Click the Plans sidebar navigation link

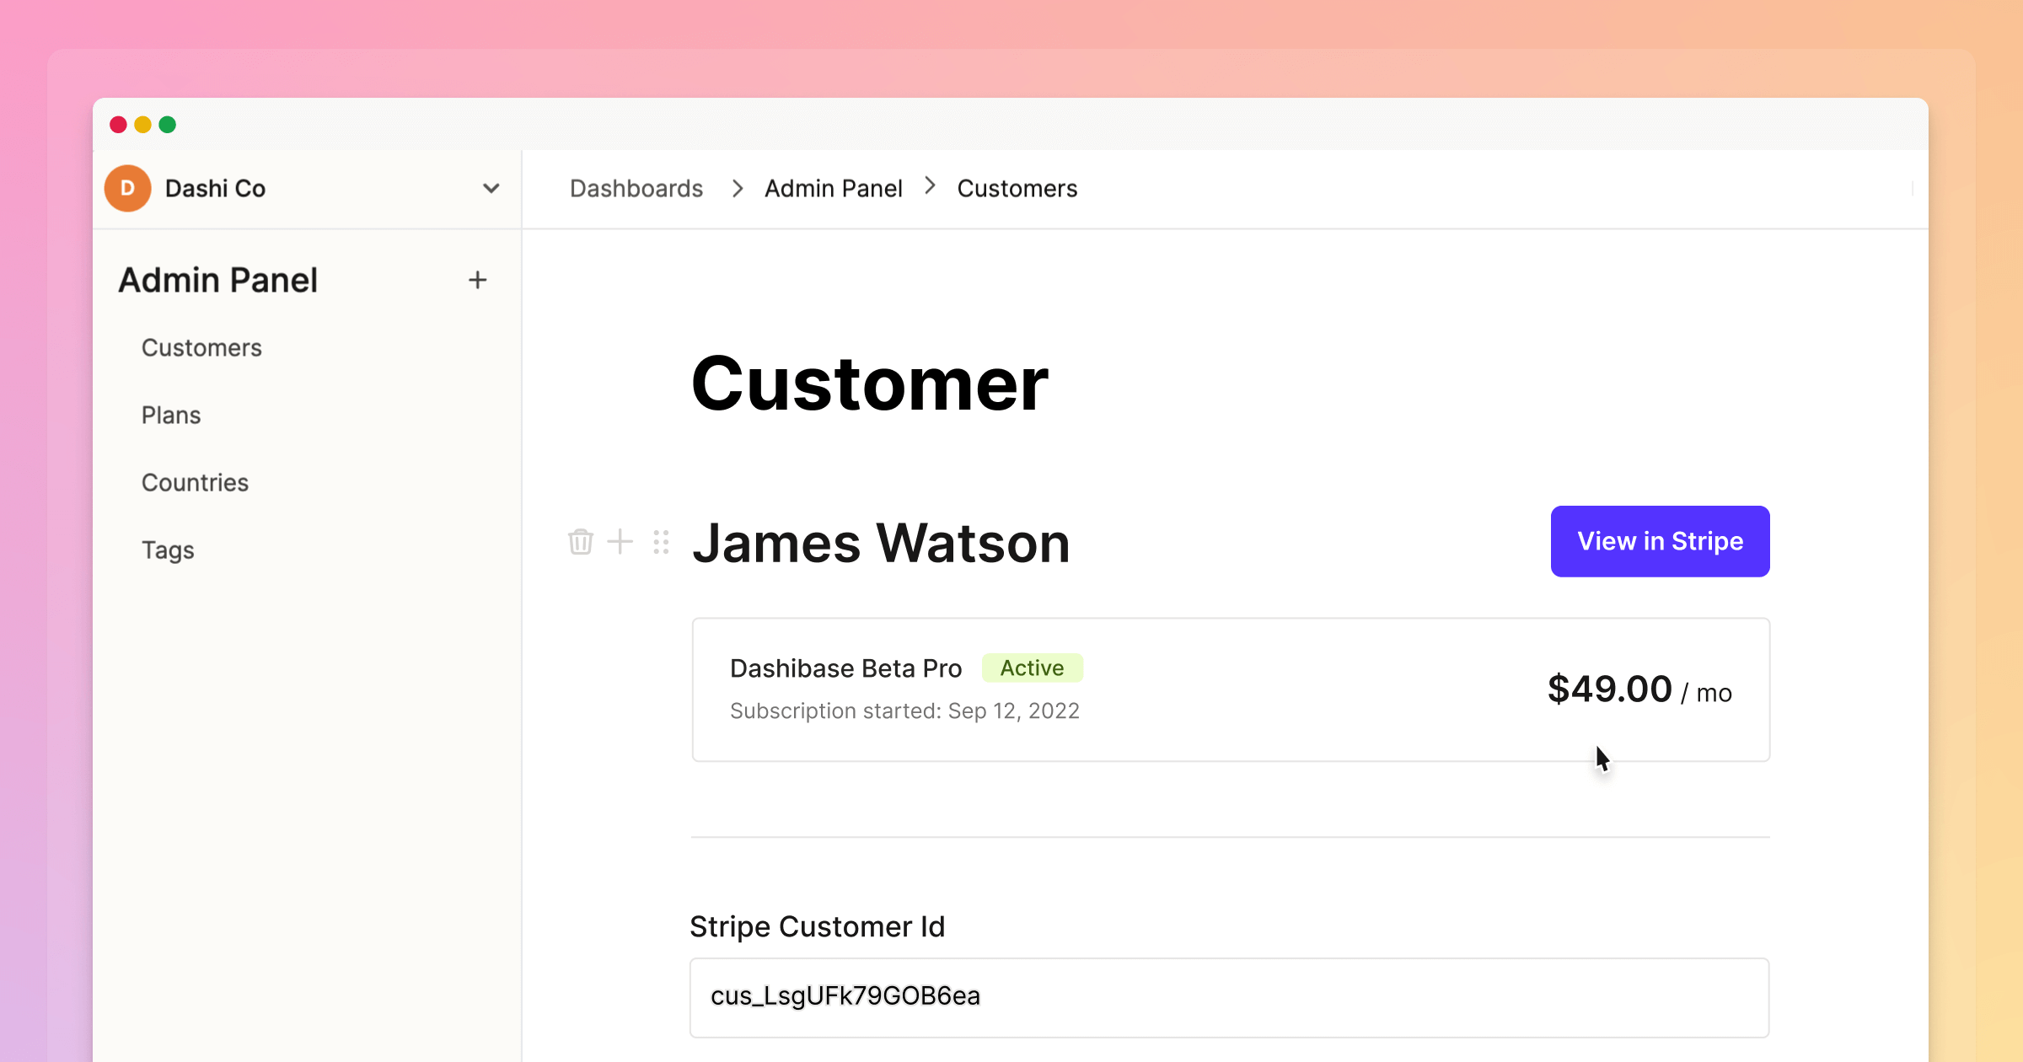[171, 415]
